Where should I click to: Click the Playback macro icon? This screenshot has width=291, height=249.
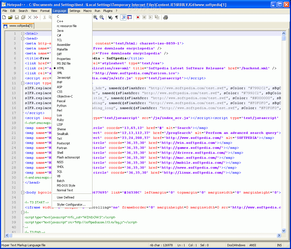151,17
